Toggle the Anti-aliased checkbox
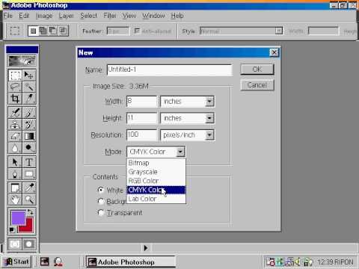 click(x=137, y=31)
